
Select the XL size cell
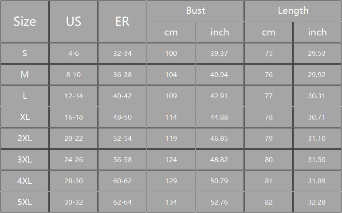[x=24, y=117]
